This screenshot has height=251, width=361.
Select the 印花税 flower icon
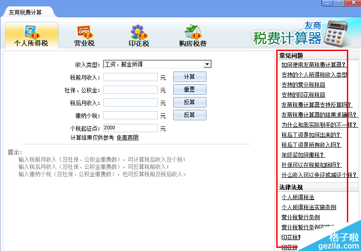click(x=138, y=32)
